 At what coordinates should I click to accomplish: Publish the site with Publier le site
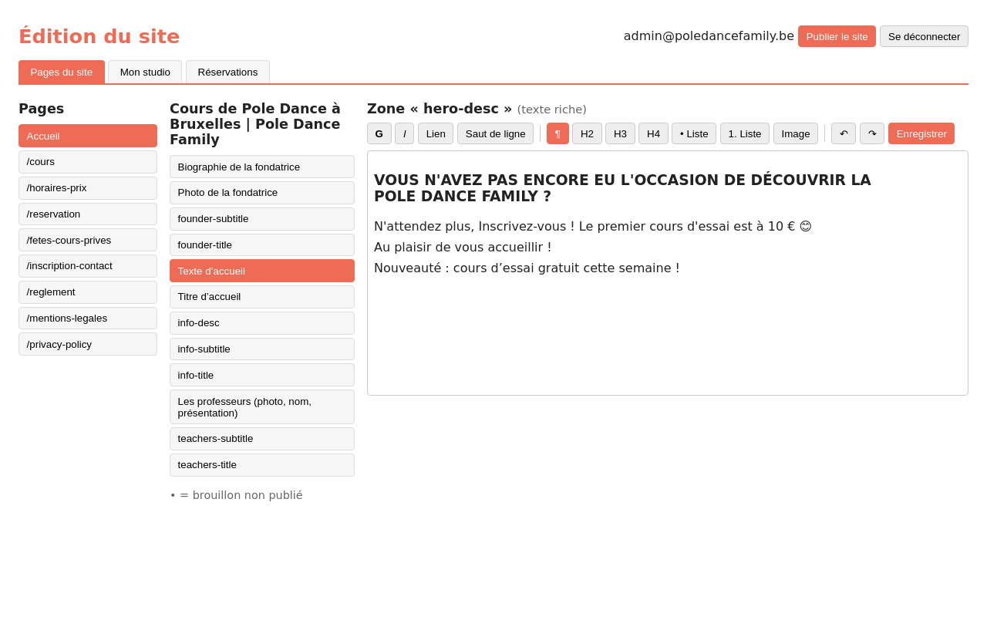click(837, 36)
